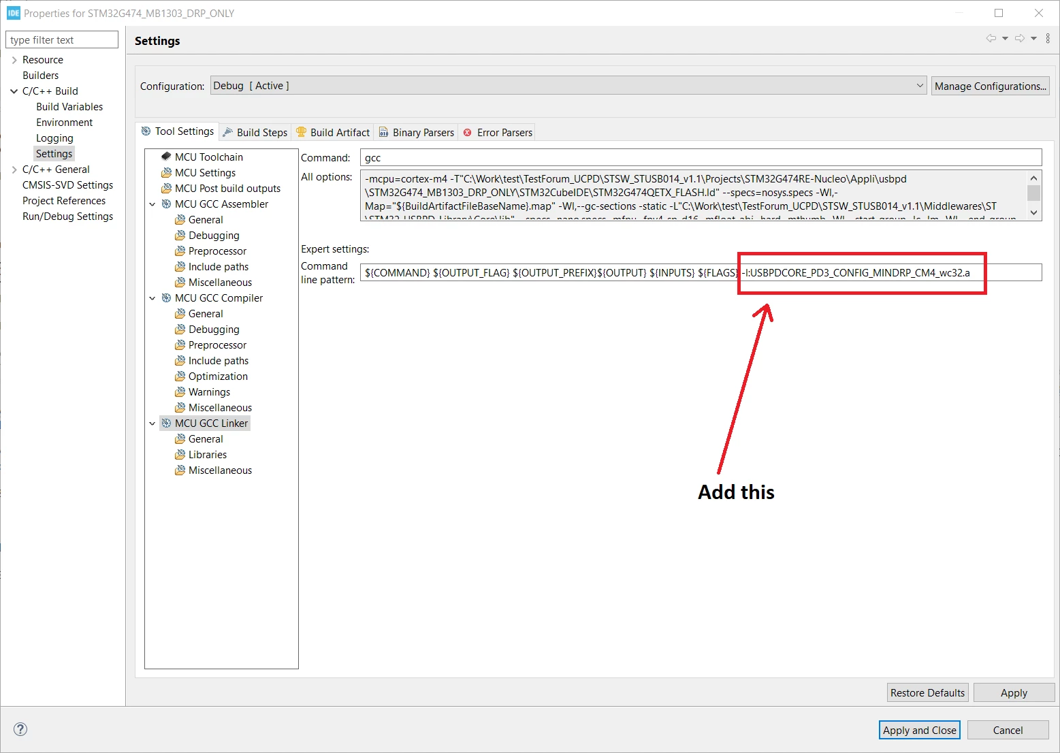The width and height of the screenshot is (1060, 753).
Task: Open the Configuration dropdown
Action: (x=568, y=86)
